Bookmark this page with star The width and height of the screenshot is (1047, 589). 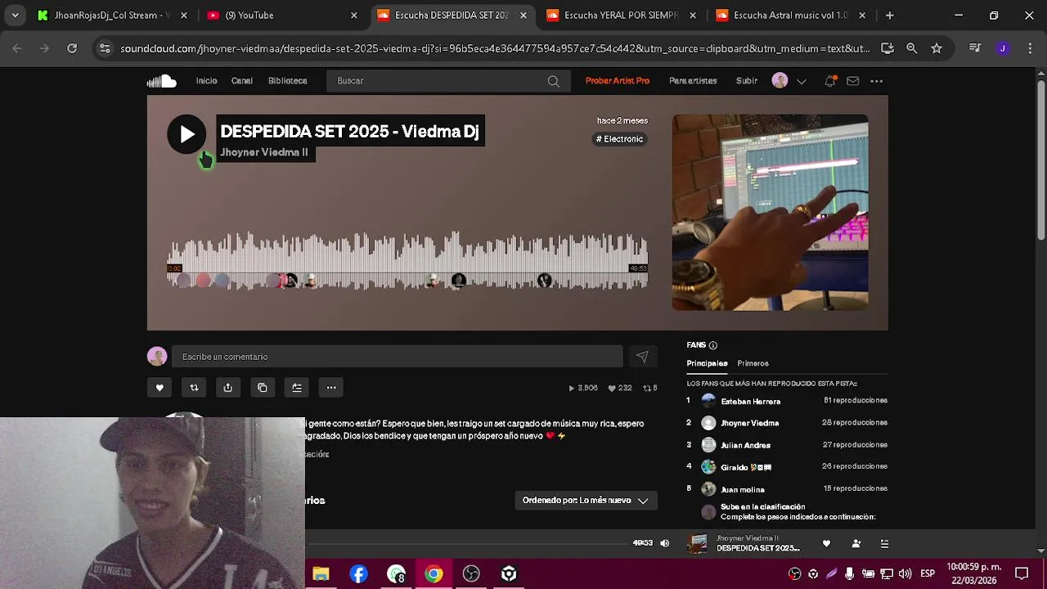tap(937, 48)
